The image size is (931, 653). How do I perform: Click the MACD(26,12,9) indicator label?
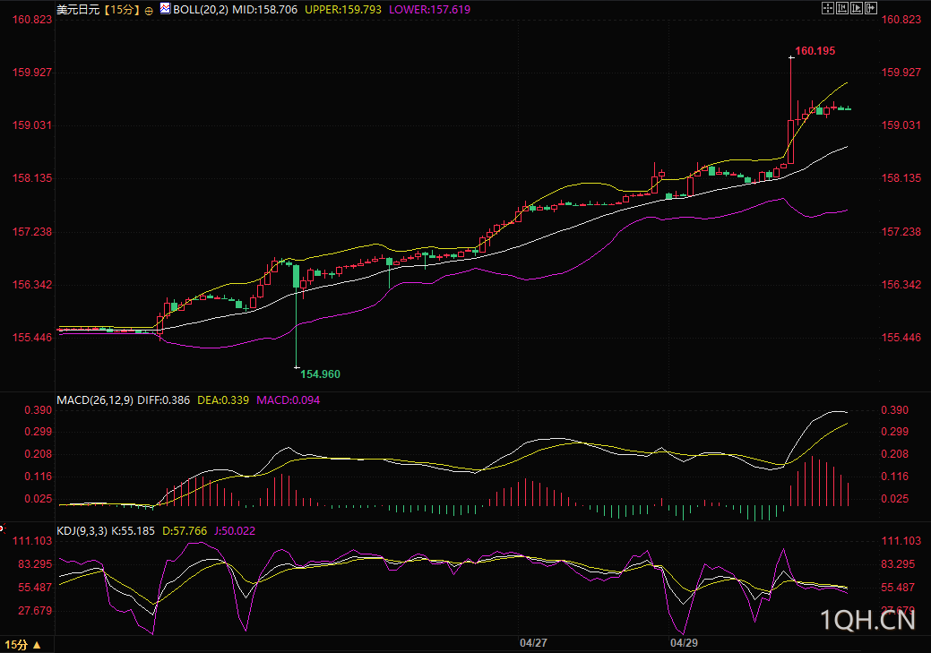(95, 400)
